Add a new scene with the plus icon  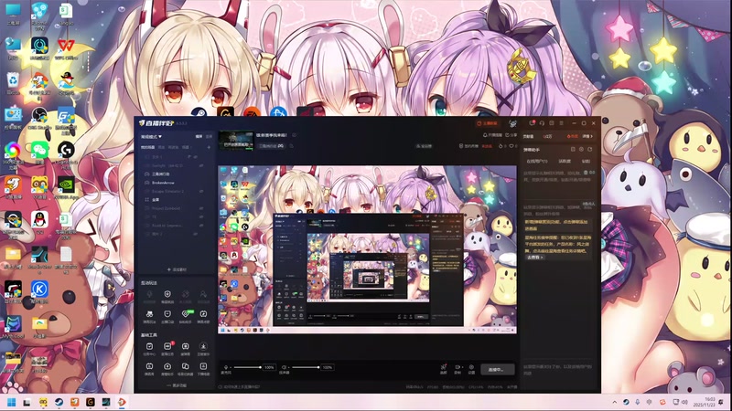(x=209, y=147)
